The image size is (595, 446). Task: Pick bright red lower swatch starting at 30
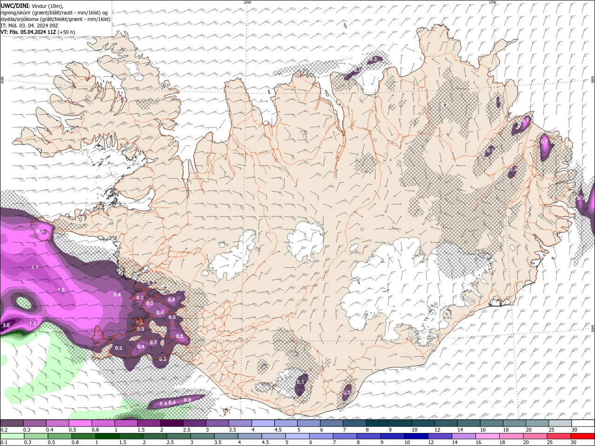pos(583,436)
